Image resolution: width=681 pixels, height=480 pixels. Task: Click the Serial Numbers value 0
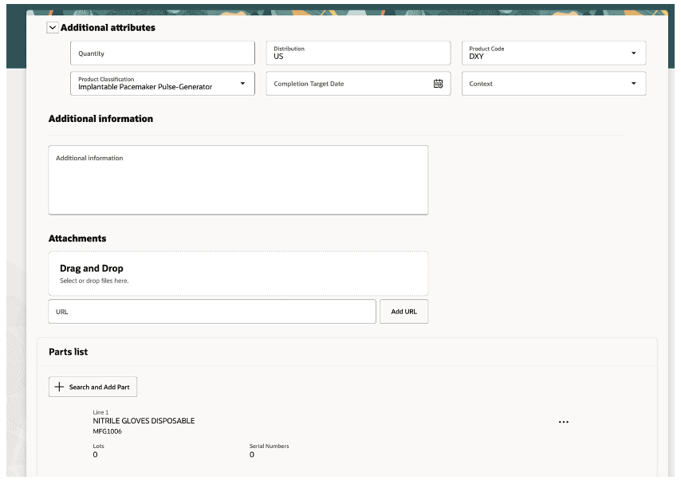tap(252, 454)
